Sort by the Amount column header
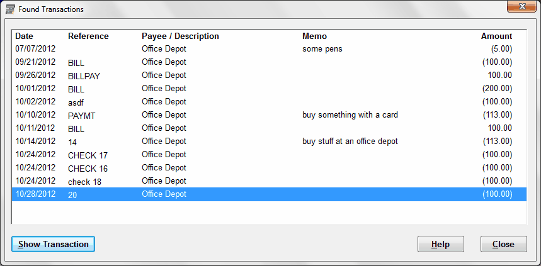541x266 pixels. [496, 36]
